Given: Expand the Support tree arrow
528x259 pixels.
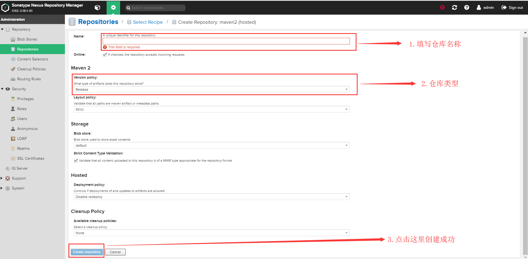Looking at the screenshot, I should [x=2, y=178].
